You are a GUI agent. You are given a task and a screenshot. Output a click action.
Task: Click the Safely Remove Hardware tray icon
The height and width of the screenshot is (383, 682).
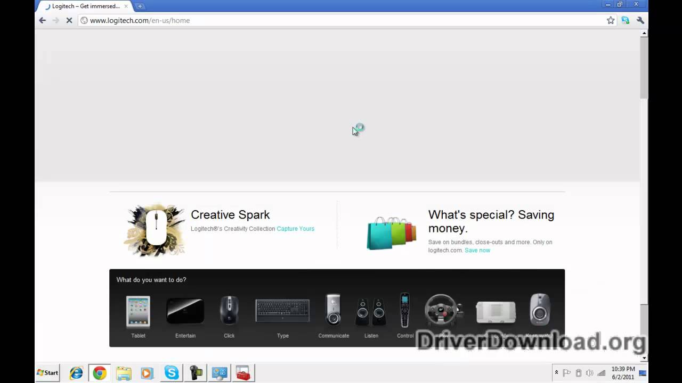(x=579, y=373)
